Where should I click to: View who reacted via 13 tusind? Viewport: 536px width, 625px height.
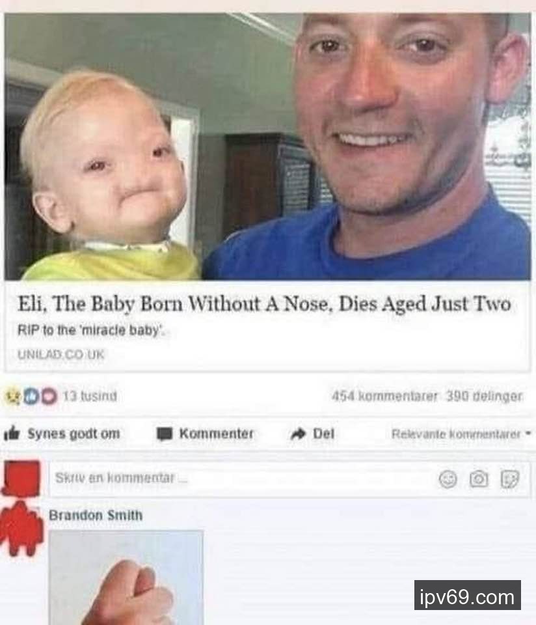pos(90,396)
